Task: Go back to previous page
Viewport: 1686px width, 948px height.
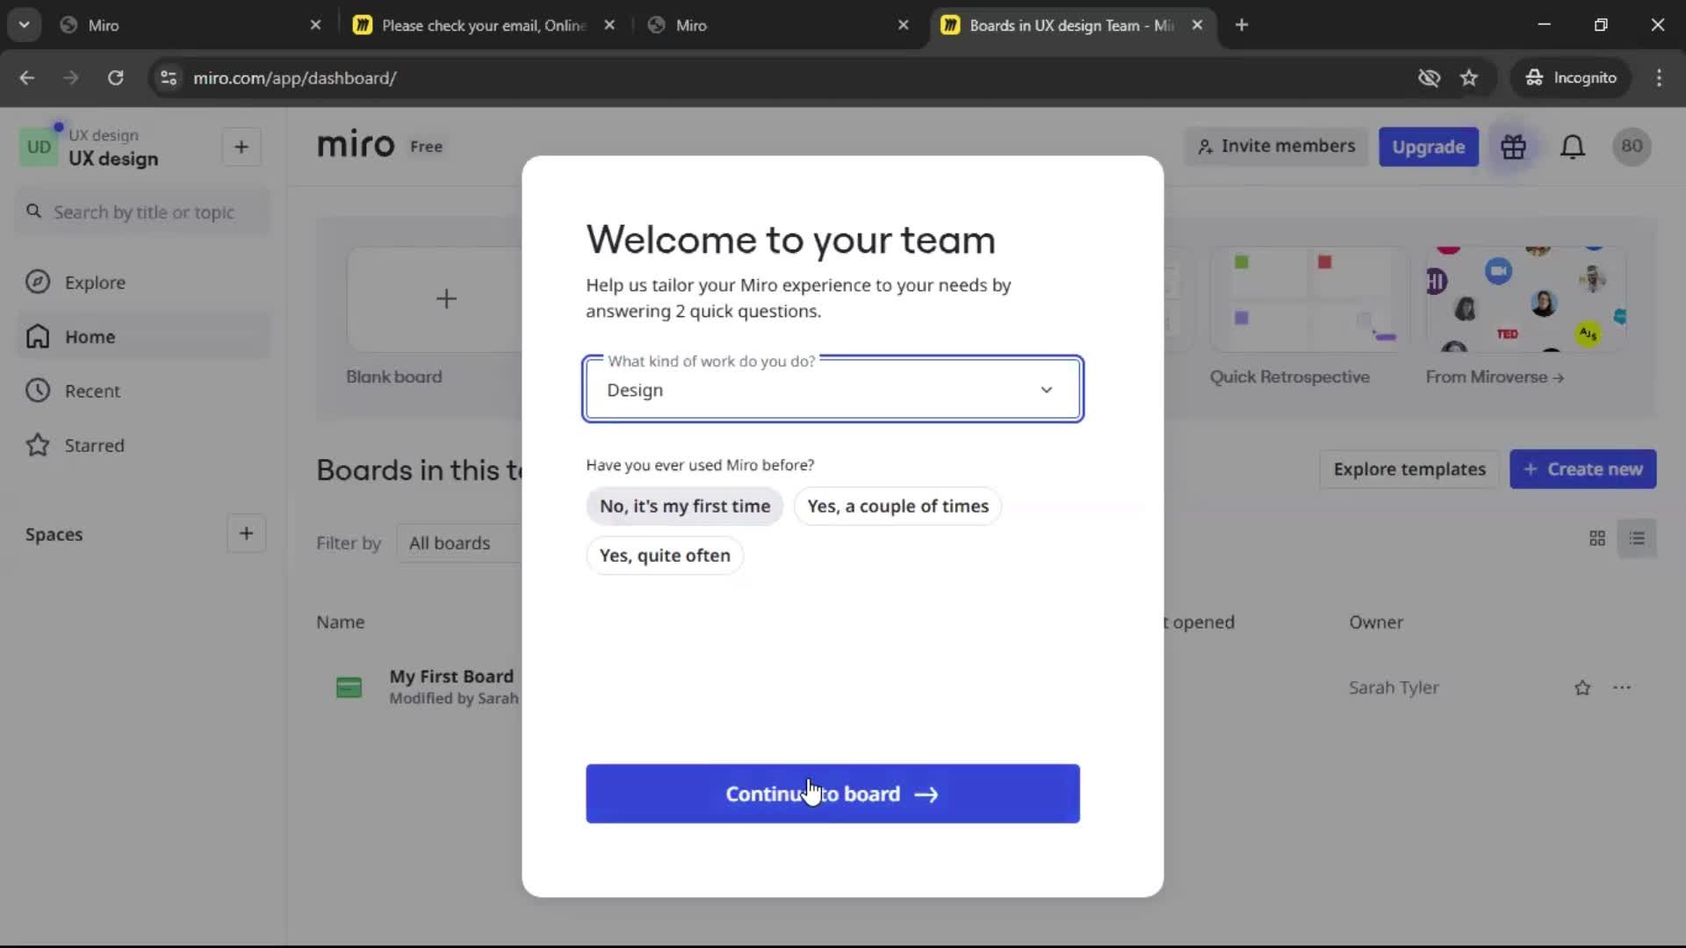Action: [x=27, y=78]
